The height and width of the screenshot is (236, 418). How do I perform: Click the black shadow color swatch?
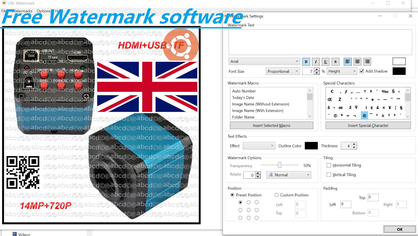[x=399, y=71]
